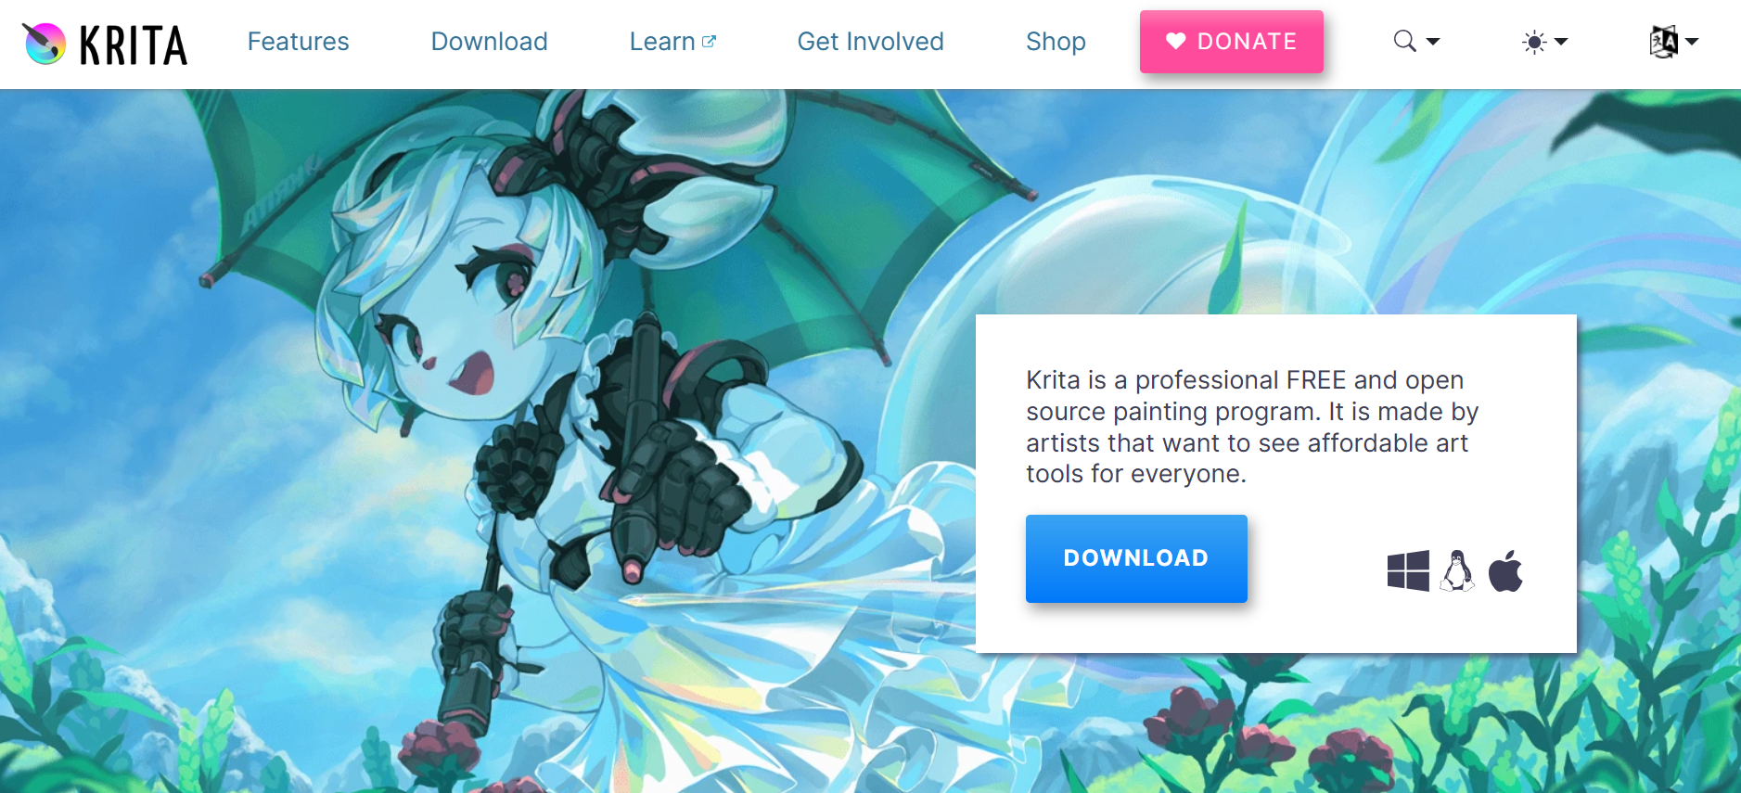Image resolution: width=1741 pixels, height=793 pixels.
Task: Open the Features menu item
Action: pos(299,42)
